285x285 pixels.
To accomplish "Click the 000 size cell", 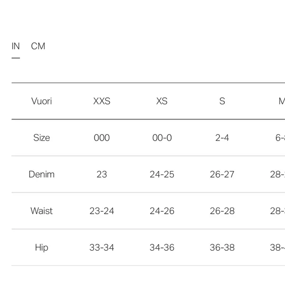I will 102,138.
